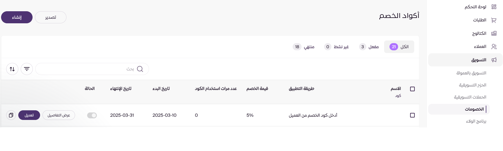
Task: Click the إنشاء create button
Action: pos(17,17)
